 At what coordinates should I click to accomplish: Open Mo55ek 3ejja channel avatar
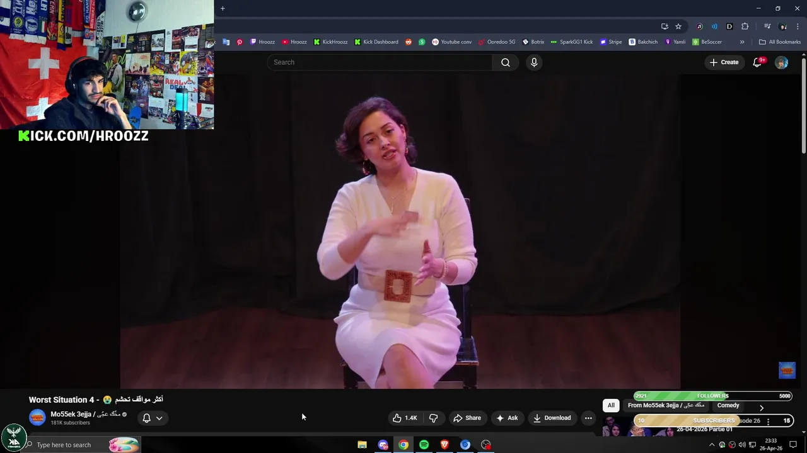(37, 417)
